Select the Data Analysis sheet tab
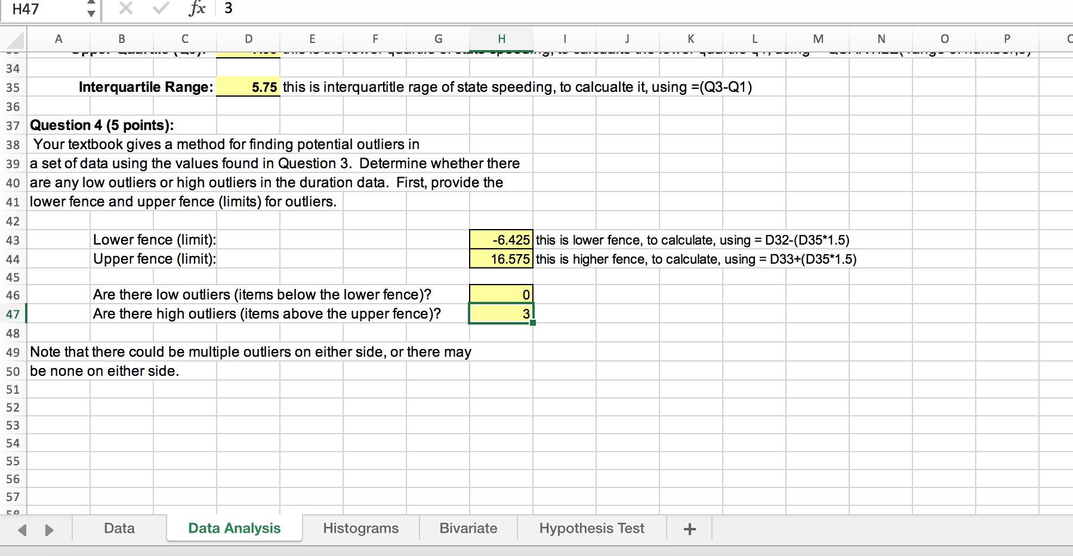 click(x=235, y=529)
